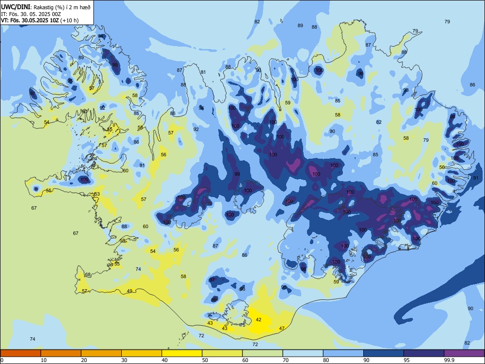Click the legend tick label 40

(x=164, y=360)
